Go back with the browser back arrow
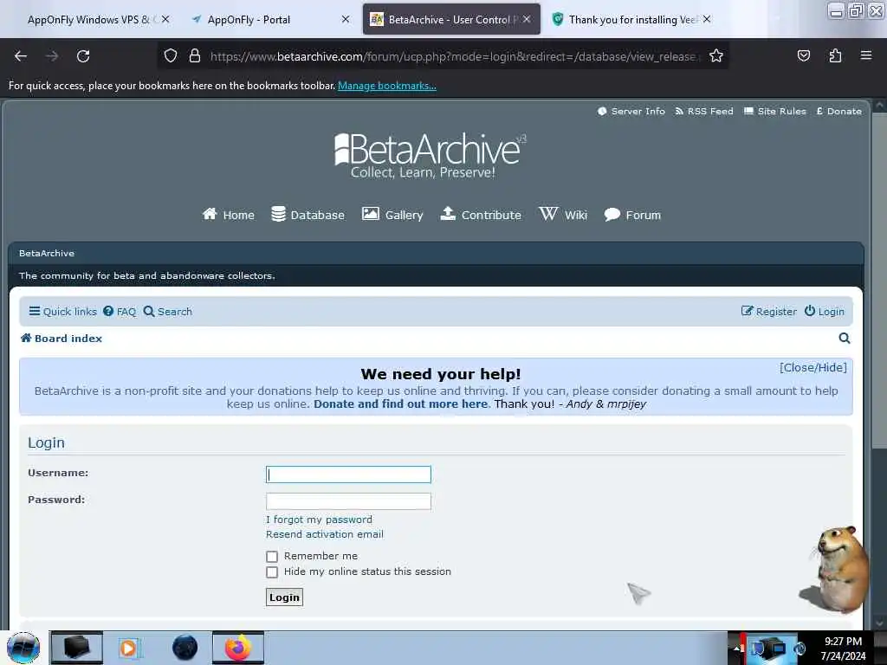This screenshot has width=887, height=665. tap(21, 56)
